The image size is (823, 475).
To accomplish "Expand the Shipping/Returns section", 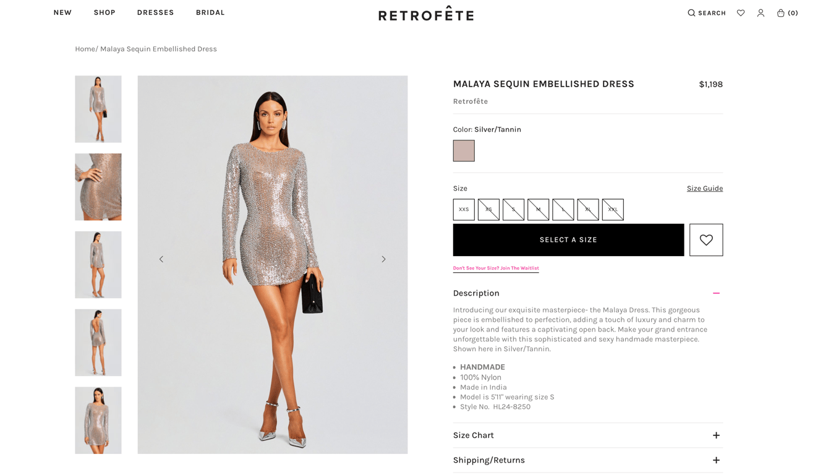I will click(716, 460).
